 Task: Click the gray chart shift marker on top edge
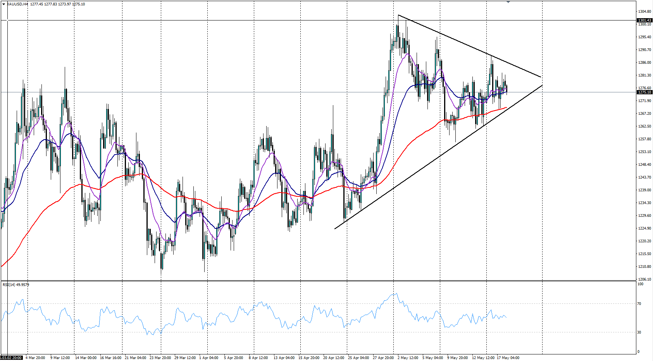click(508, 2)
